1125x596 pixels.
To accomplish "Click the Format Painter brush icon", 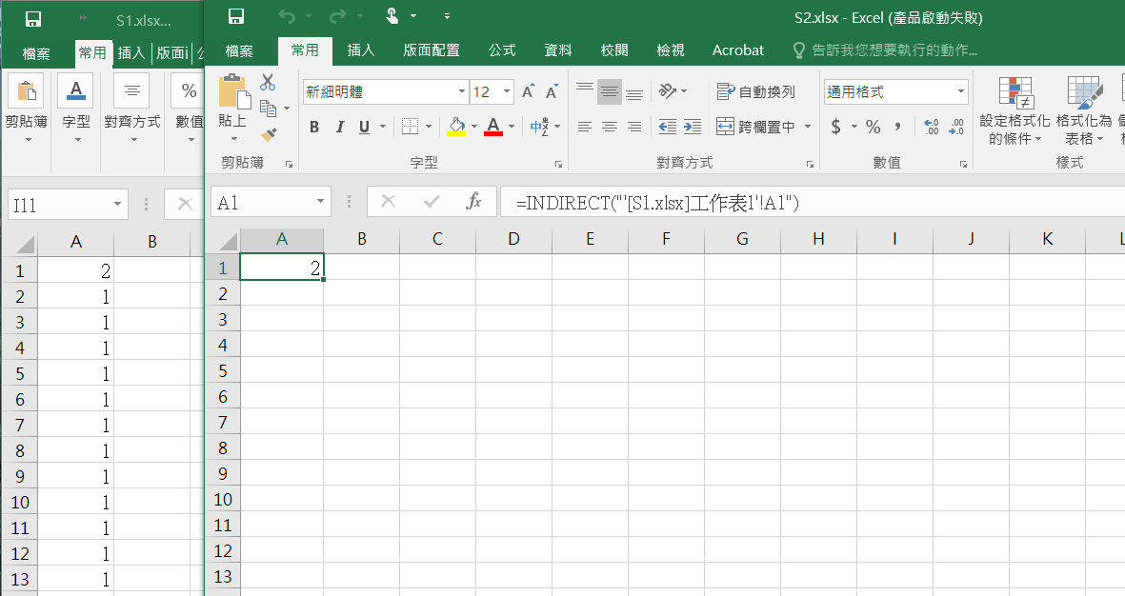I will 268,134.
